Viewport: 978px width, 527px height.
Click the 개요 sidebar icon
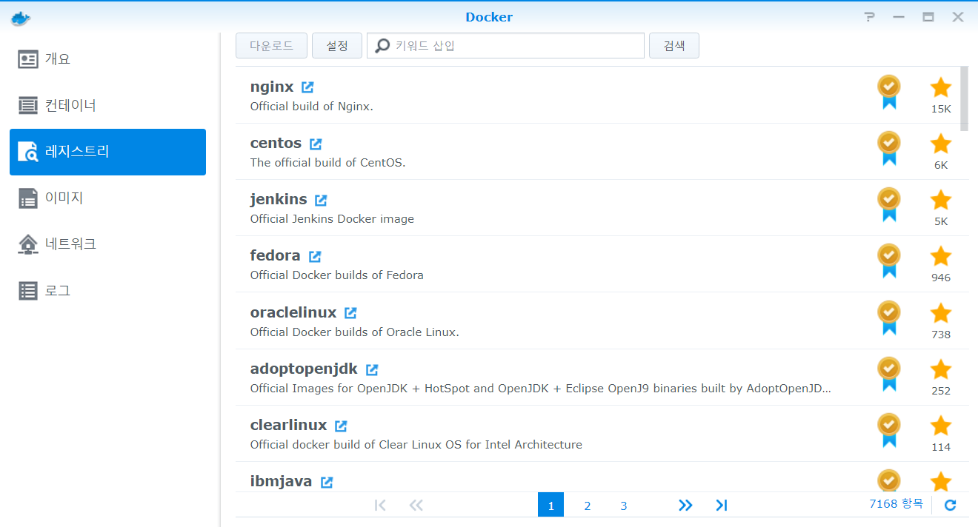[x=28, y=59]
